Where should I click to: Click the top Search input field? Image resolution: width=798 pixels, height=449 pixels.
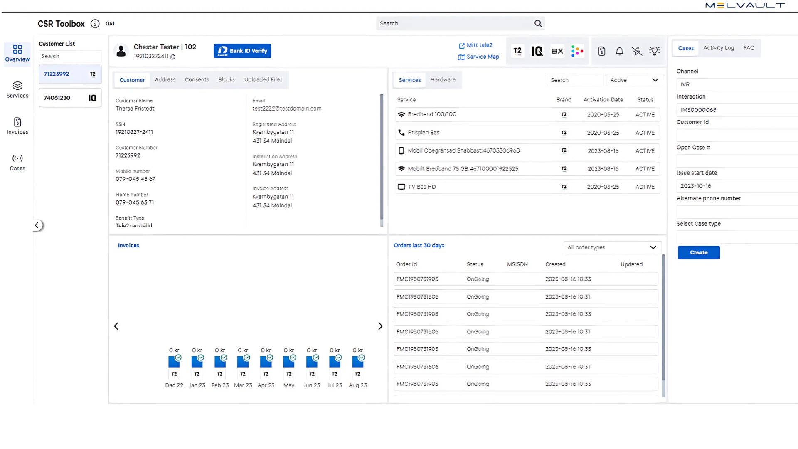[x=455, y=24]
